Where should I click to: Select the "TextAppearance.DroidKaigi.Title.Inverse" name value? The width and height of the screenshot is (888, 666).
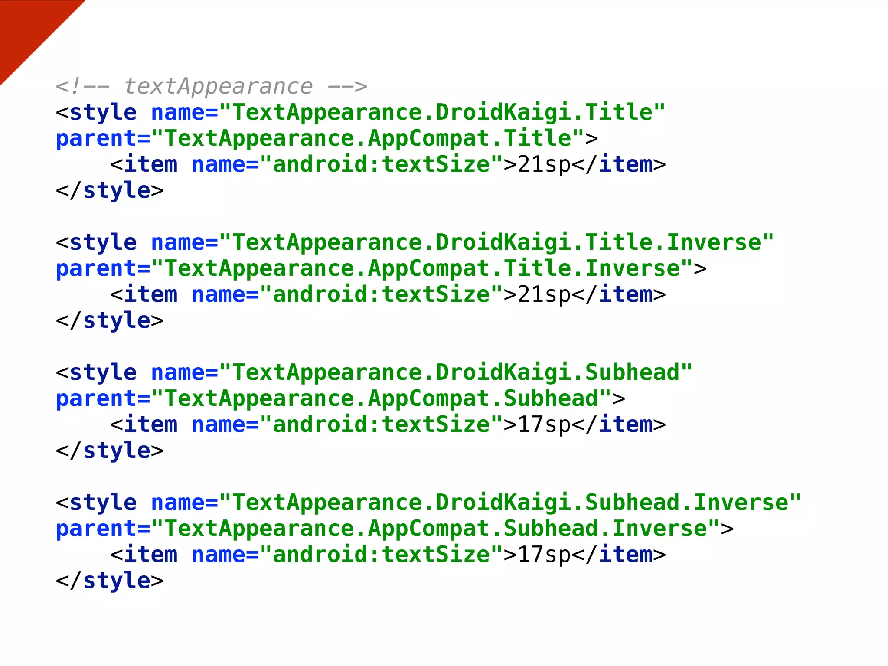[496, 242]
